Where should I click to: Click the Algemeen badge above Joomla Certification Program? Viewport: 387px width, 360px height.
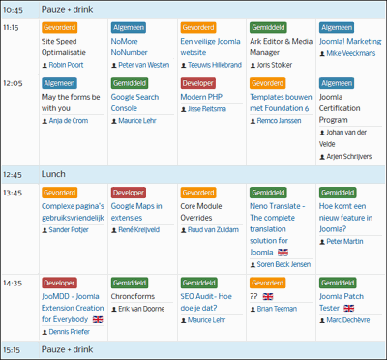coord(337,83)
